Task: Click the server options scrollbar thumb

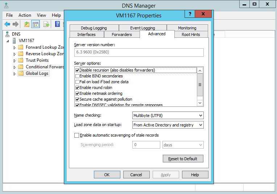Action: click(200, 85)
